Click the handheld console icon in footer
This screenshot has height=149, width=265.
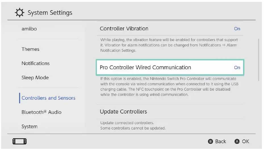tap(19, 141)
